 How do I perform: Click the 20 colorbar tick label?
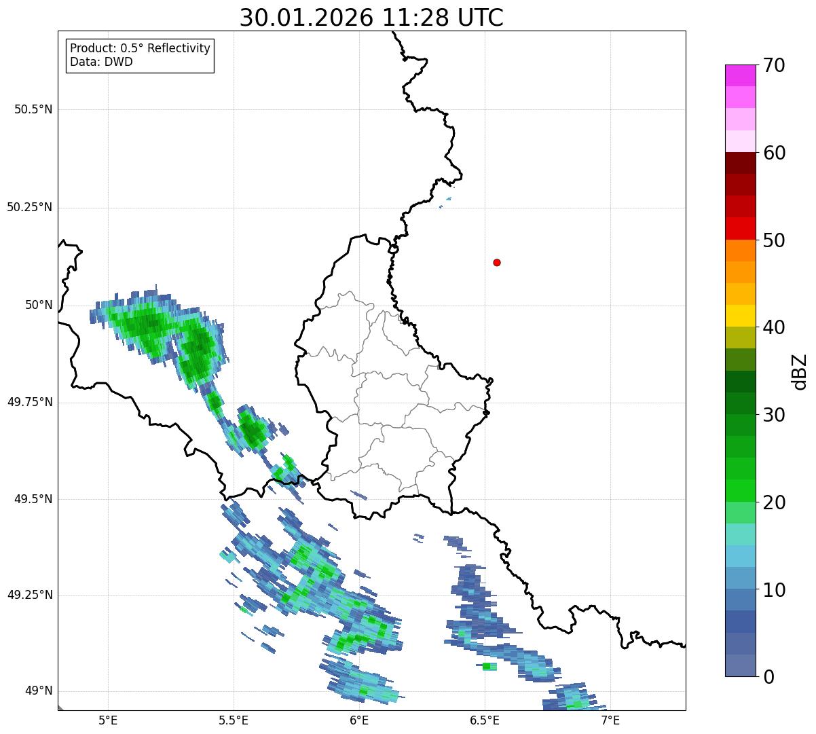coord(775,502)
